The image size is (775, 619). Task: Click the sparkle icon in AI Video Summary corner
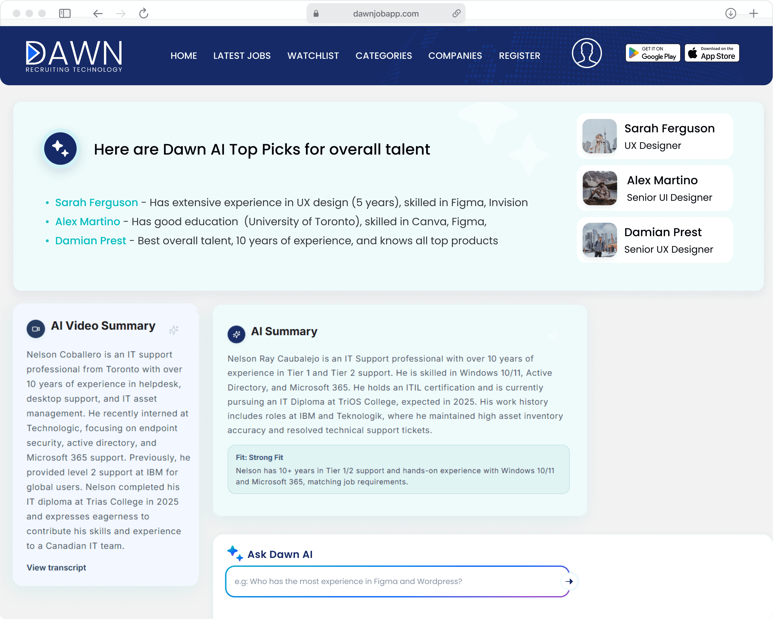tap(174, 330)
